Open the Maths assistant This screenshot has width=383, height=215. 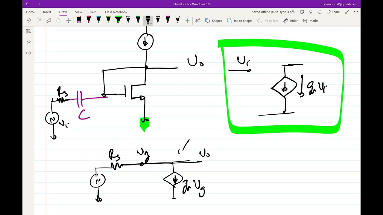(310, 21)
